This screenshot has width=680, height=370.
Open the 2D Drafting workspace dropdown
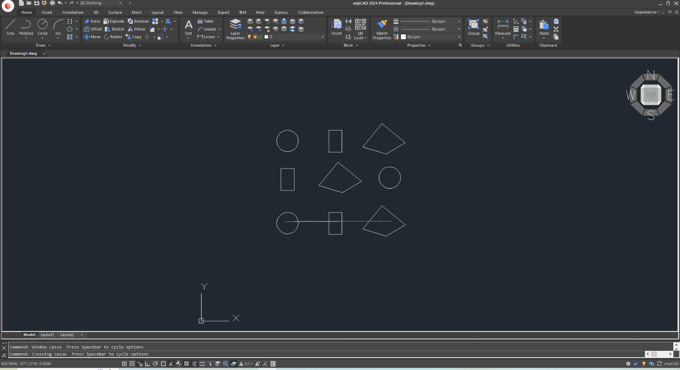click(120, 3)
